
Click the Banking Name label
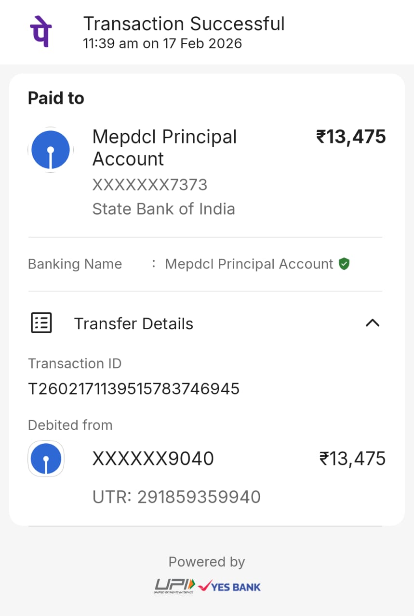(75, 264)
